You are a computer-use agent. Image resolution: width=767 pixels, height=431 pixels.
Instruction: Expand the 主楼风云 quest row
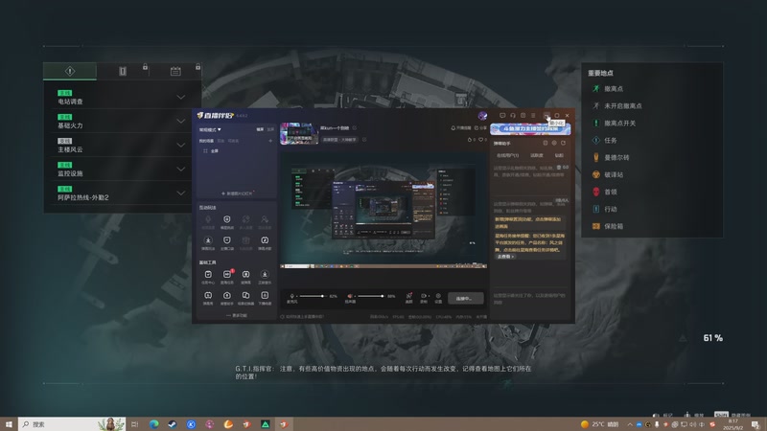123,146
